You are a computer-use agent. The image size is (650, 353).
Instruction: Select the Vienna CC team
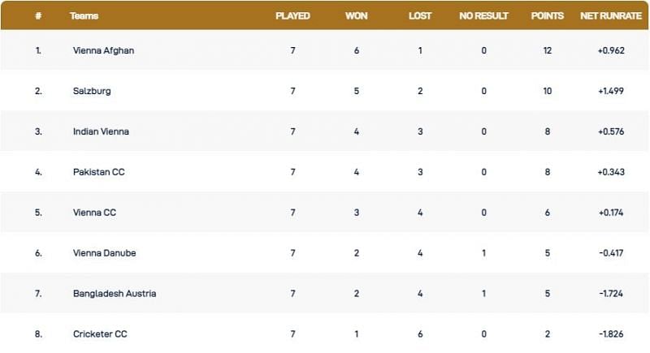click(93, 213)
